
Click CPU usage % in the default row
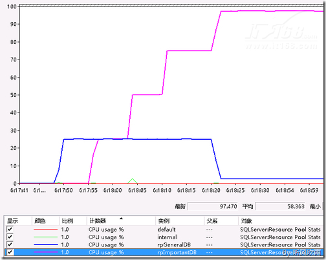point(106,230)
